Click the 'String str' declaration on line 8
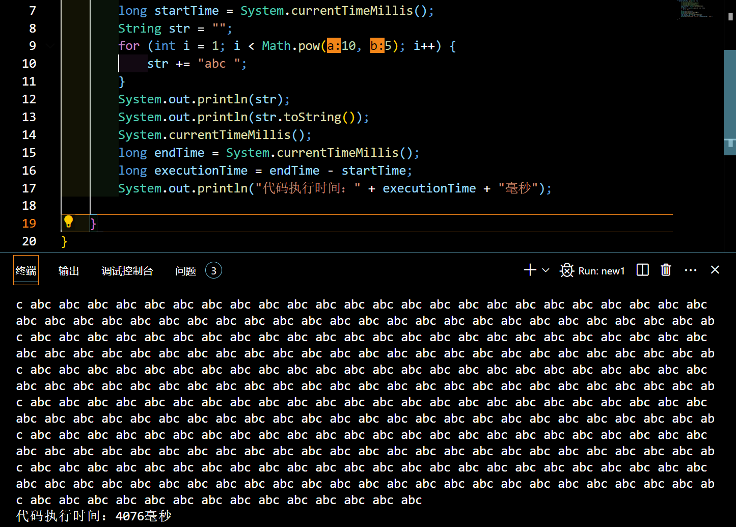 point(154,29)
